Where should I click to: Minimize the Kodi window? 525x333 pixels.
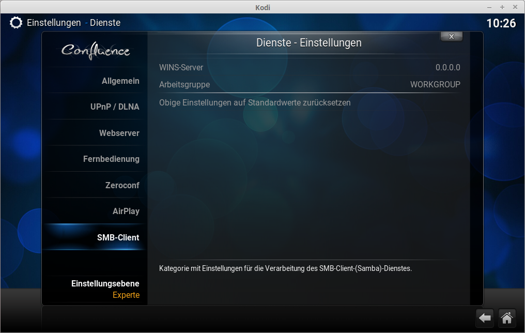pos(489,7)
